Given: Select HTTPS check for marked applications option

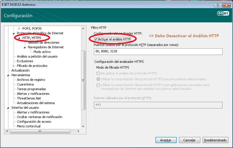Looking at the screenshot, I should pyautogui.click(x=98, y=85).
